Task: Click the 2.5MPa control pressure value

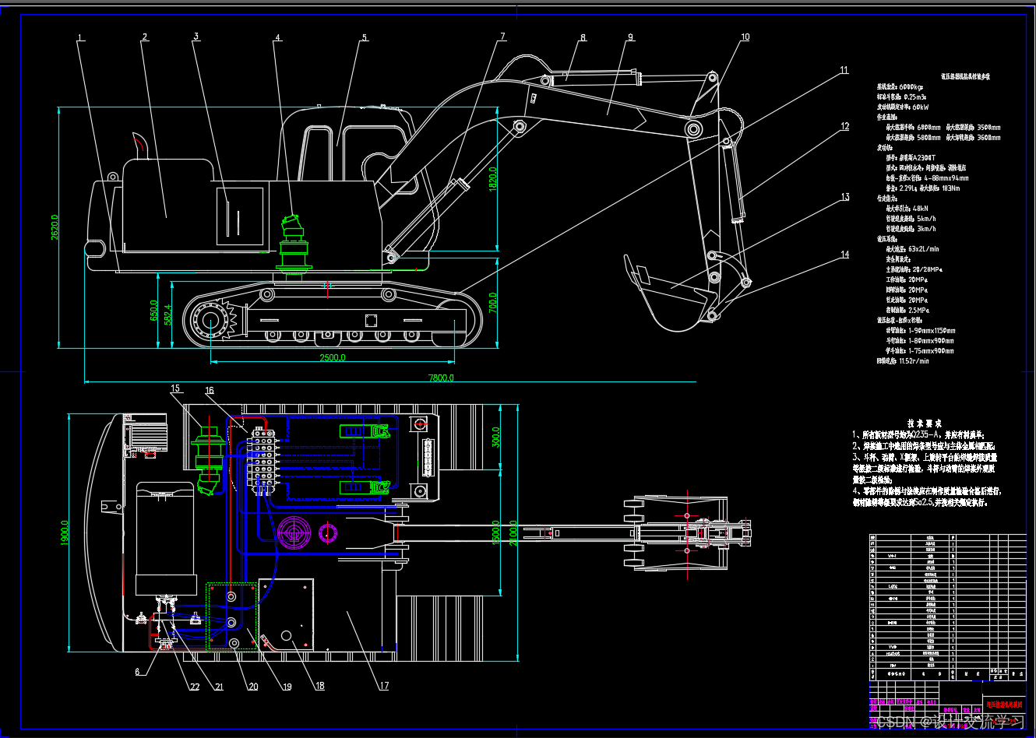Action: (x=918, y=309)
